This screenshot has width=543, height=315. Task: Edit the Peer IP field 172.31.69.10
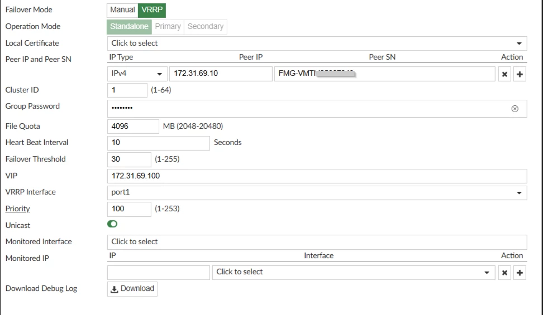click(x=221, y=74)
